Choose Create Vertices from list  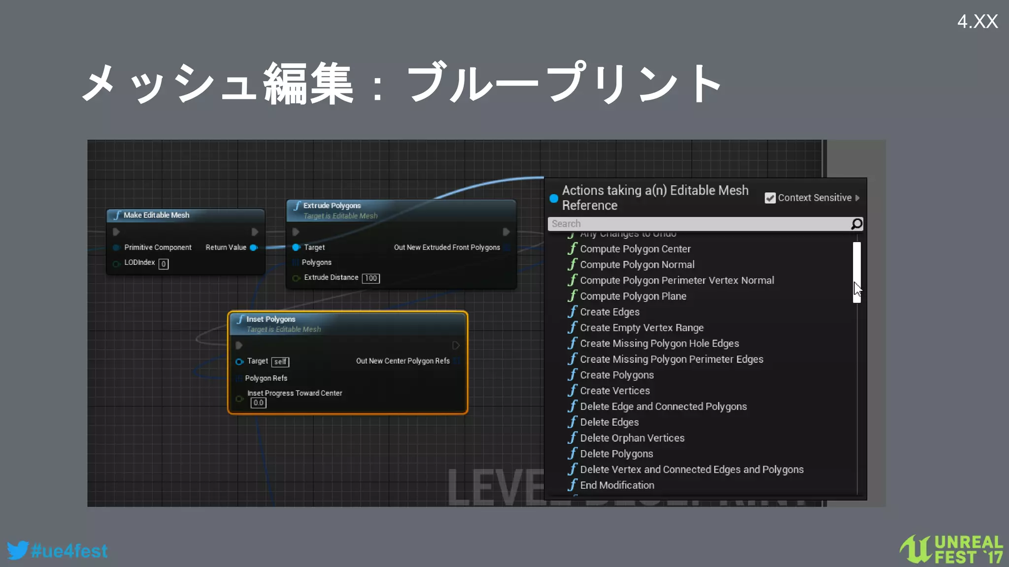coord(615,391)
